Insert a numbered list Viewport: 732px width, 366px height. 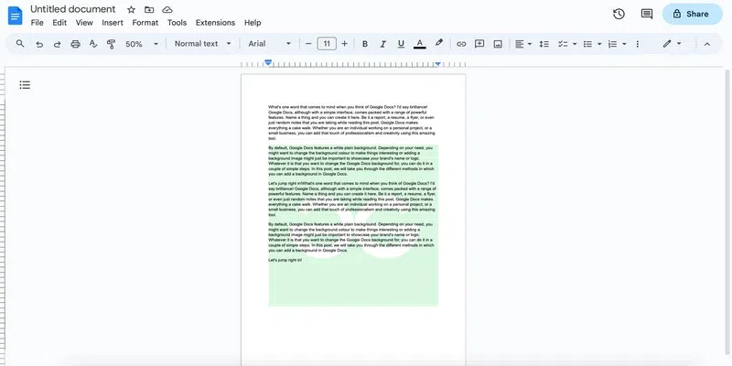point(612,44)
